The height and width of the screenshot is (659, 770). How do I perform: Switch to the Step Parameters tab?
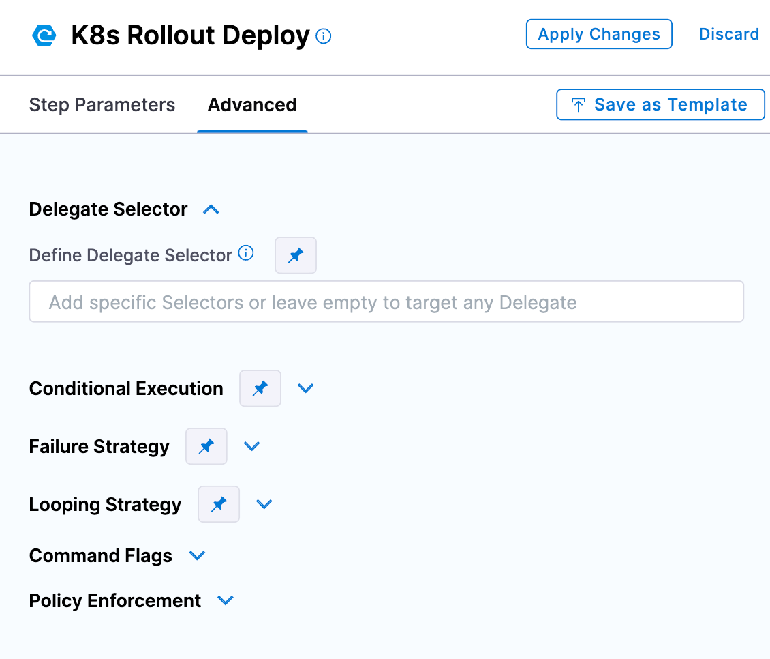coord(102,105)
